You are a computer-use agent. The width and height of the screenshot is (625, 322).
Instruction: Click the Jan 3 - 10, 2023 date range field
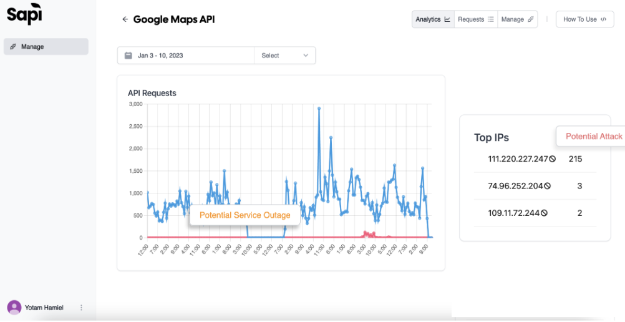tap(186, 56)
